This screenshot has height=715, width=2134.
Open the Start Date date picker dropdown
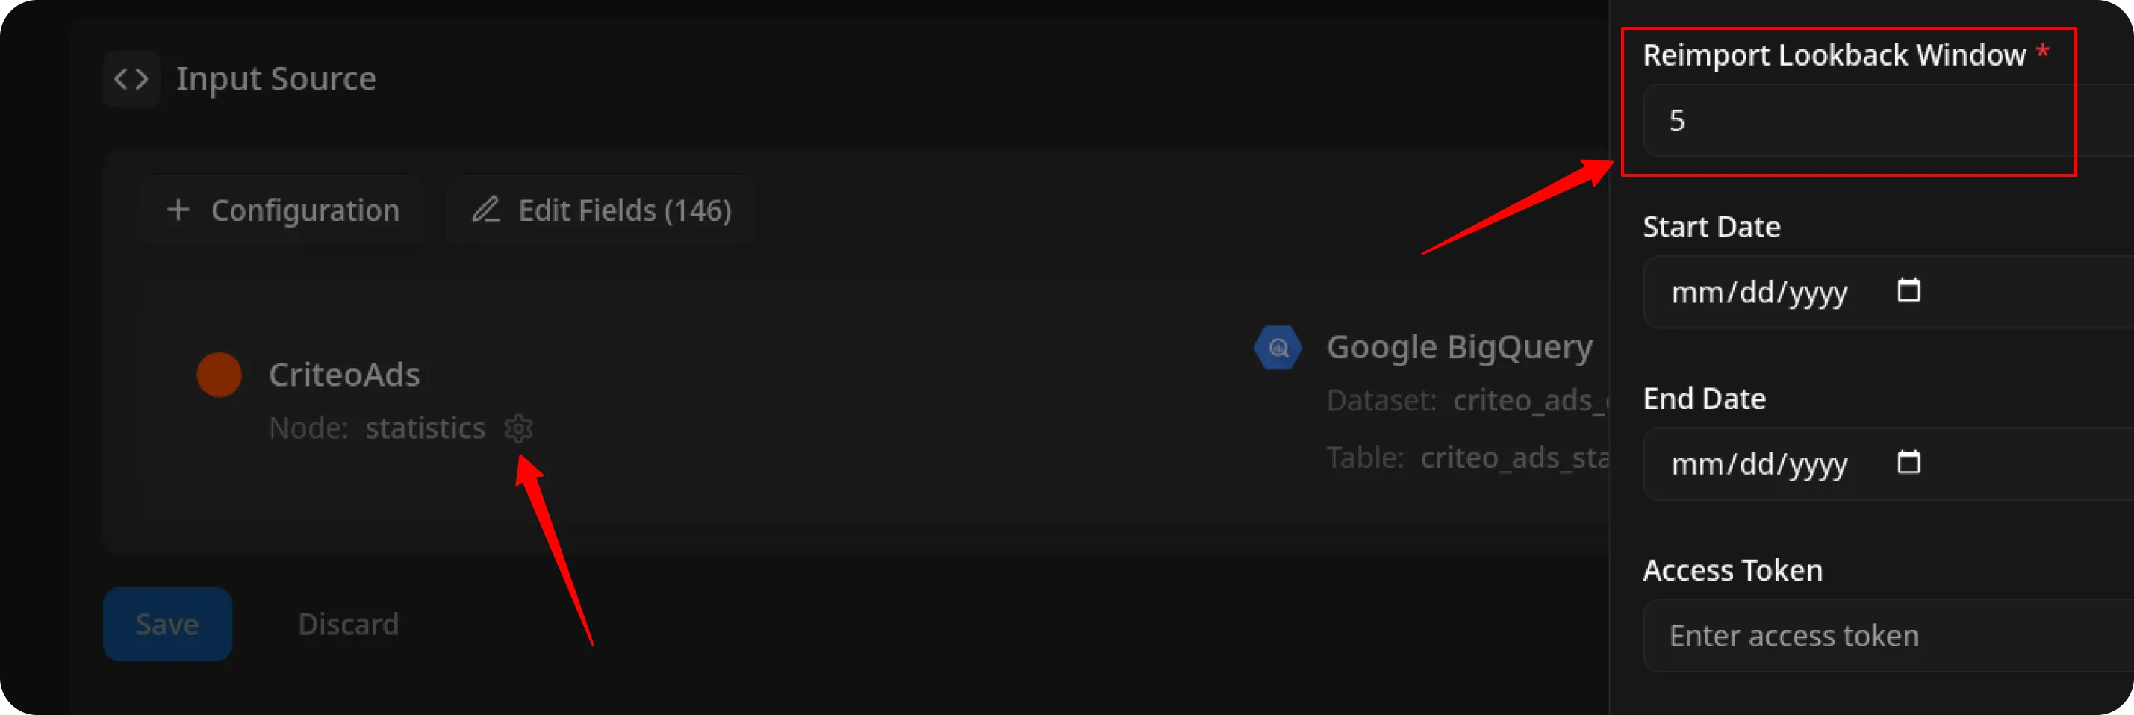point(1908,291)
